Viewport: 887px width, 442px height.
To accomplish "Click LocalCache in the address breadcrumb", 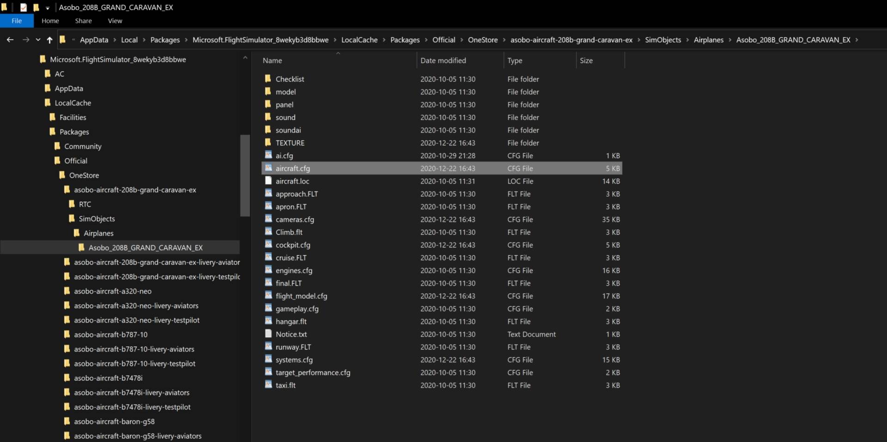I will tap(359, 40).
